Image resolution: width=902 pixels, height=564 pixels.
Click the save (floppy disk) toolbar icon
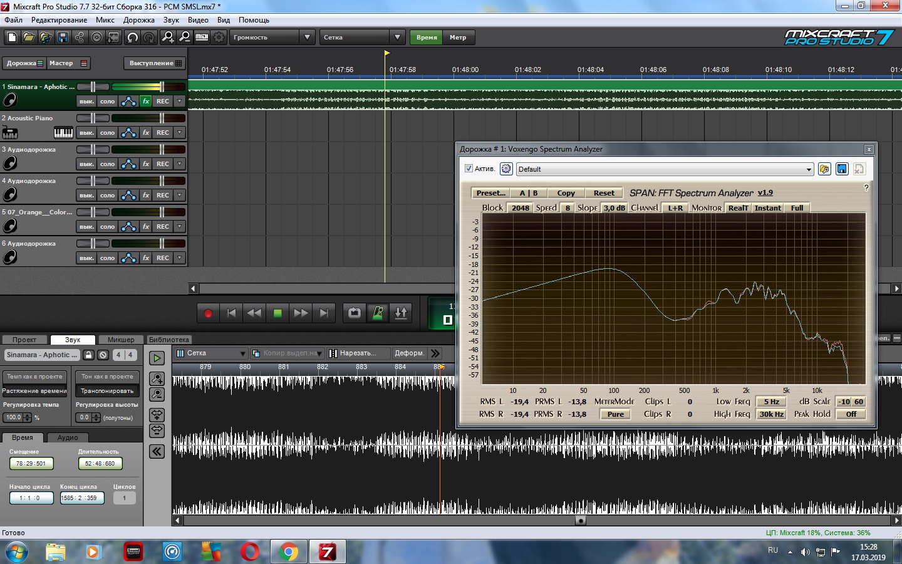[63, 38]
